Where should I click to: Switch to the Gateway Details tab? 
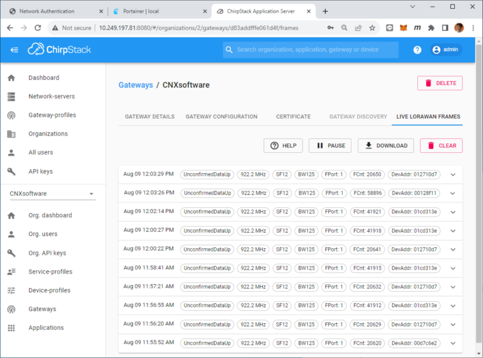[150, 117]
